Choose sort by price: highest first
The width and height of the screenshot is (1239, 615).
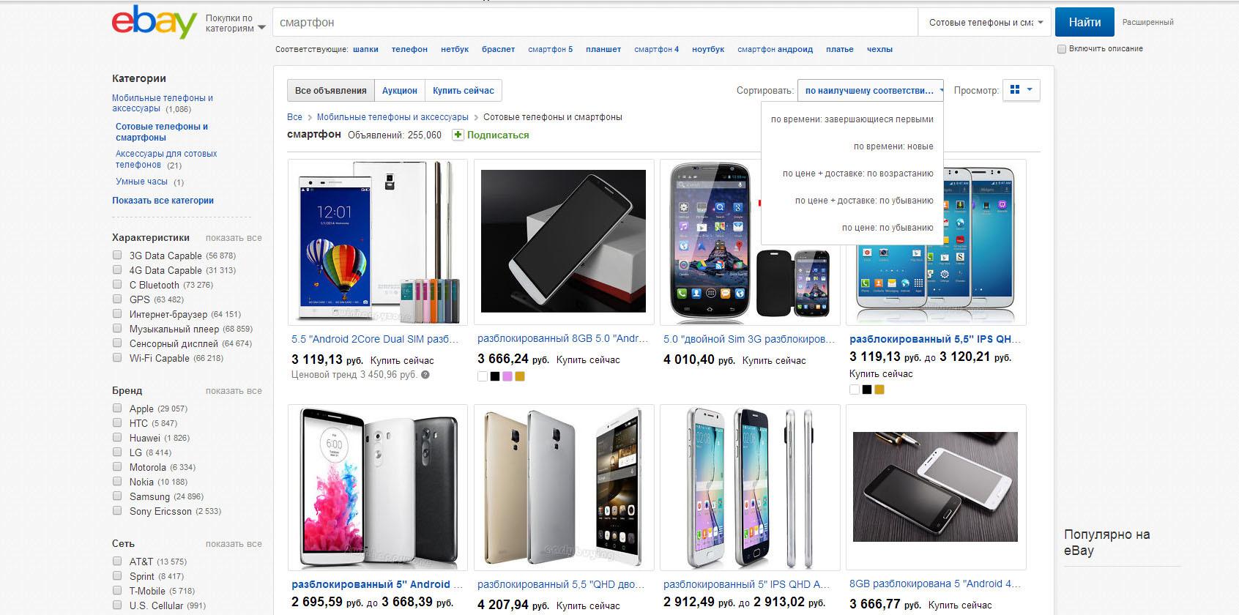click(888, 228)
